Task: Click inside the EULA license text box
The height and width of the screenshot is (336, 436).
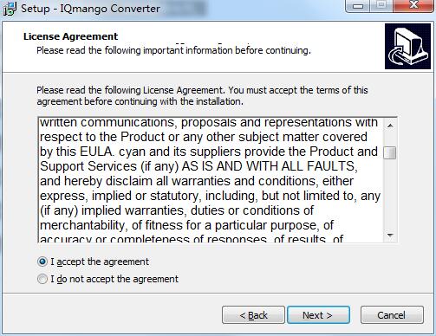Action: (x=211, y=180)
